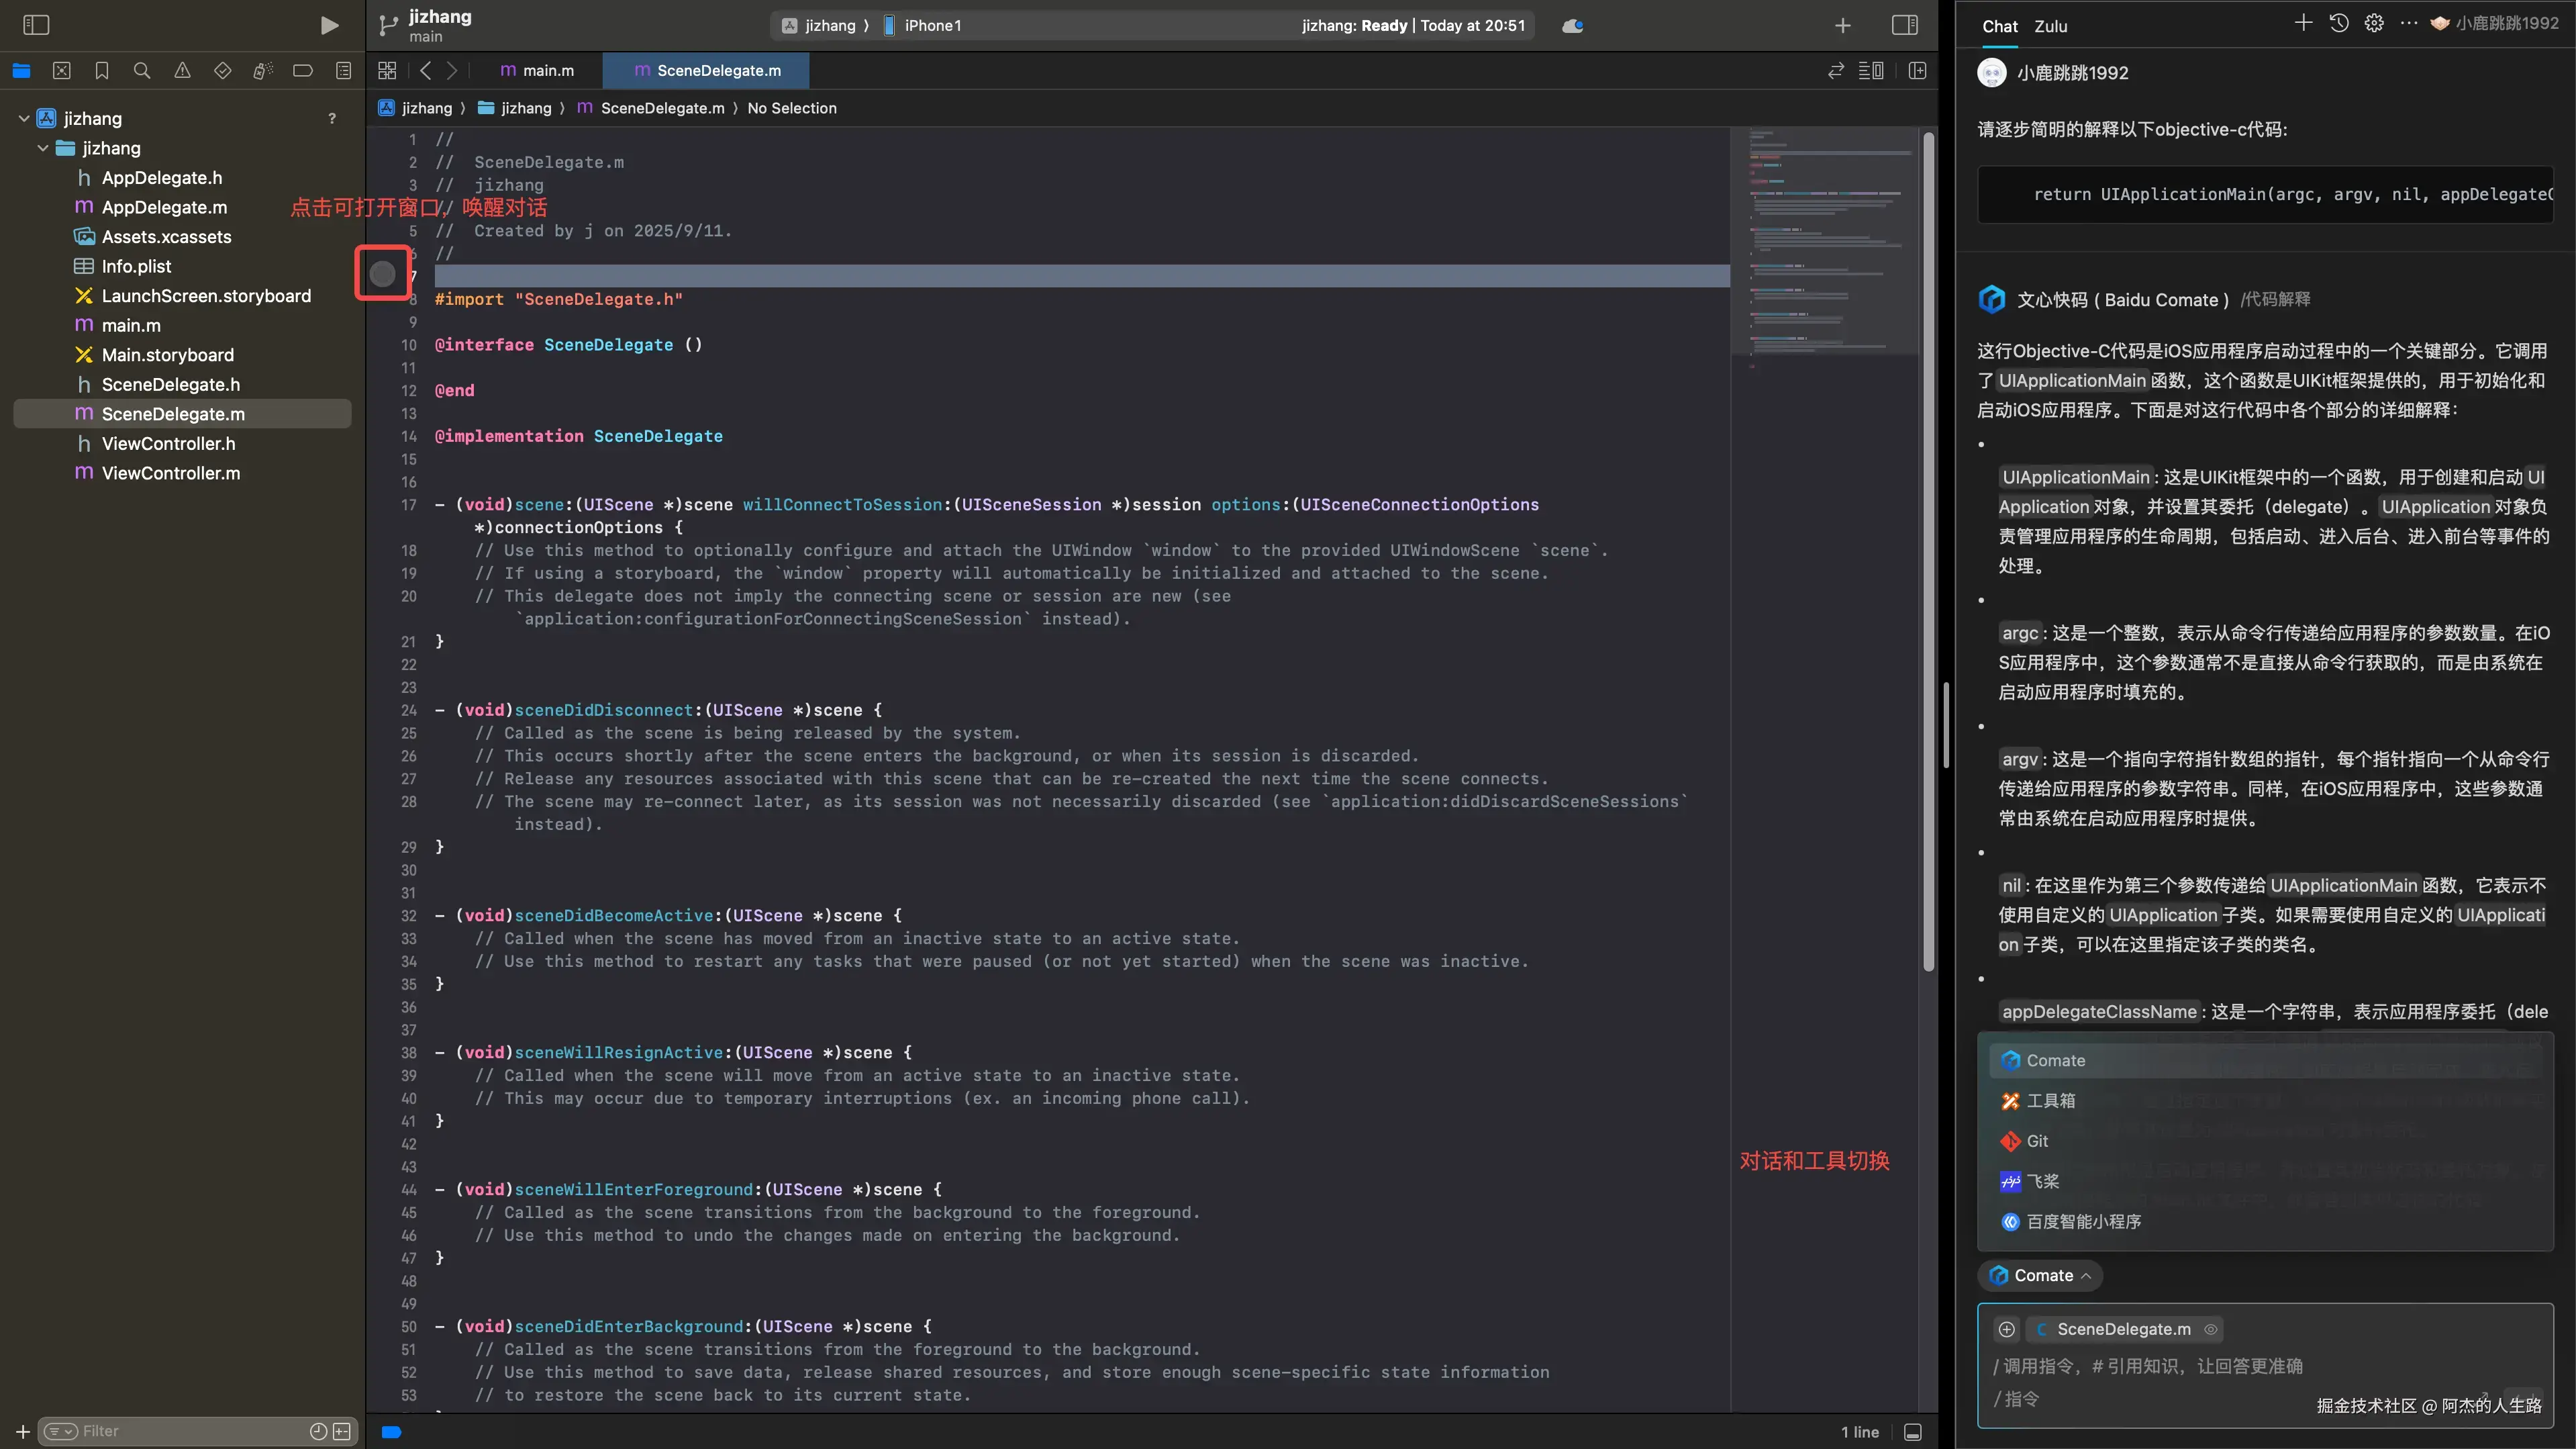Image resolution: width=2576 pixels, height=1449 pixels.
Task: Start new chat with plus icon
Action: pyautogui.click(x=2303, y=23)
